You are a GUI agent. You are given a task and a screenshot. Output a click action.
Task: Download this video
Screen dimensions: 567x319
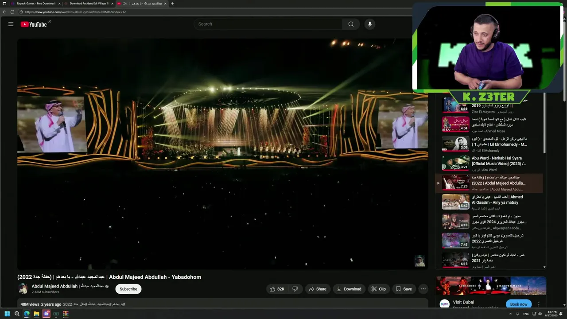tap(349, 289)
